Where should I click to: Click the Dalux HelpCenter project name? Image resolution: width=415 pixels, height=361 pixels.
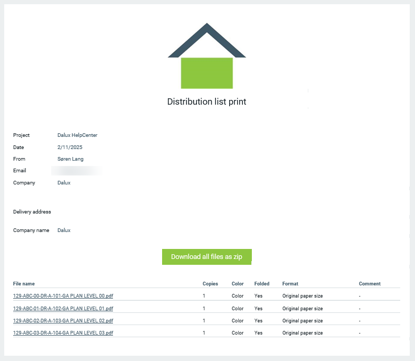77,135
